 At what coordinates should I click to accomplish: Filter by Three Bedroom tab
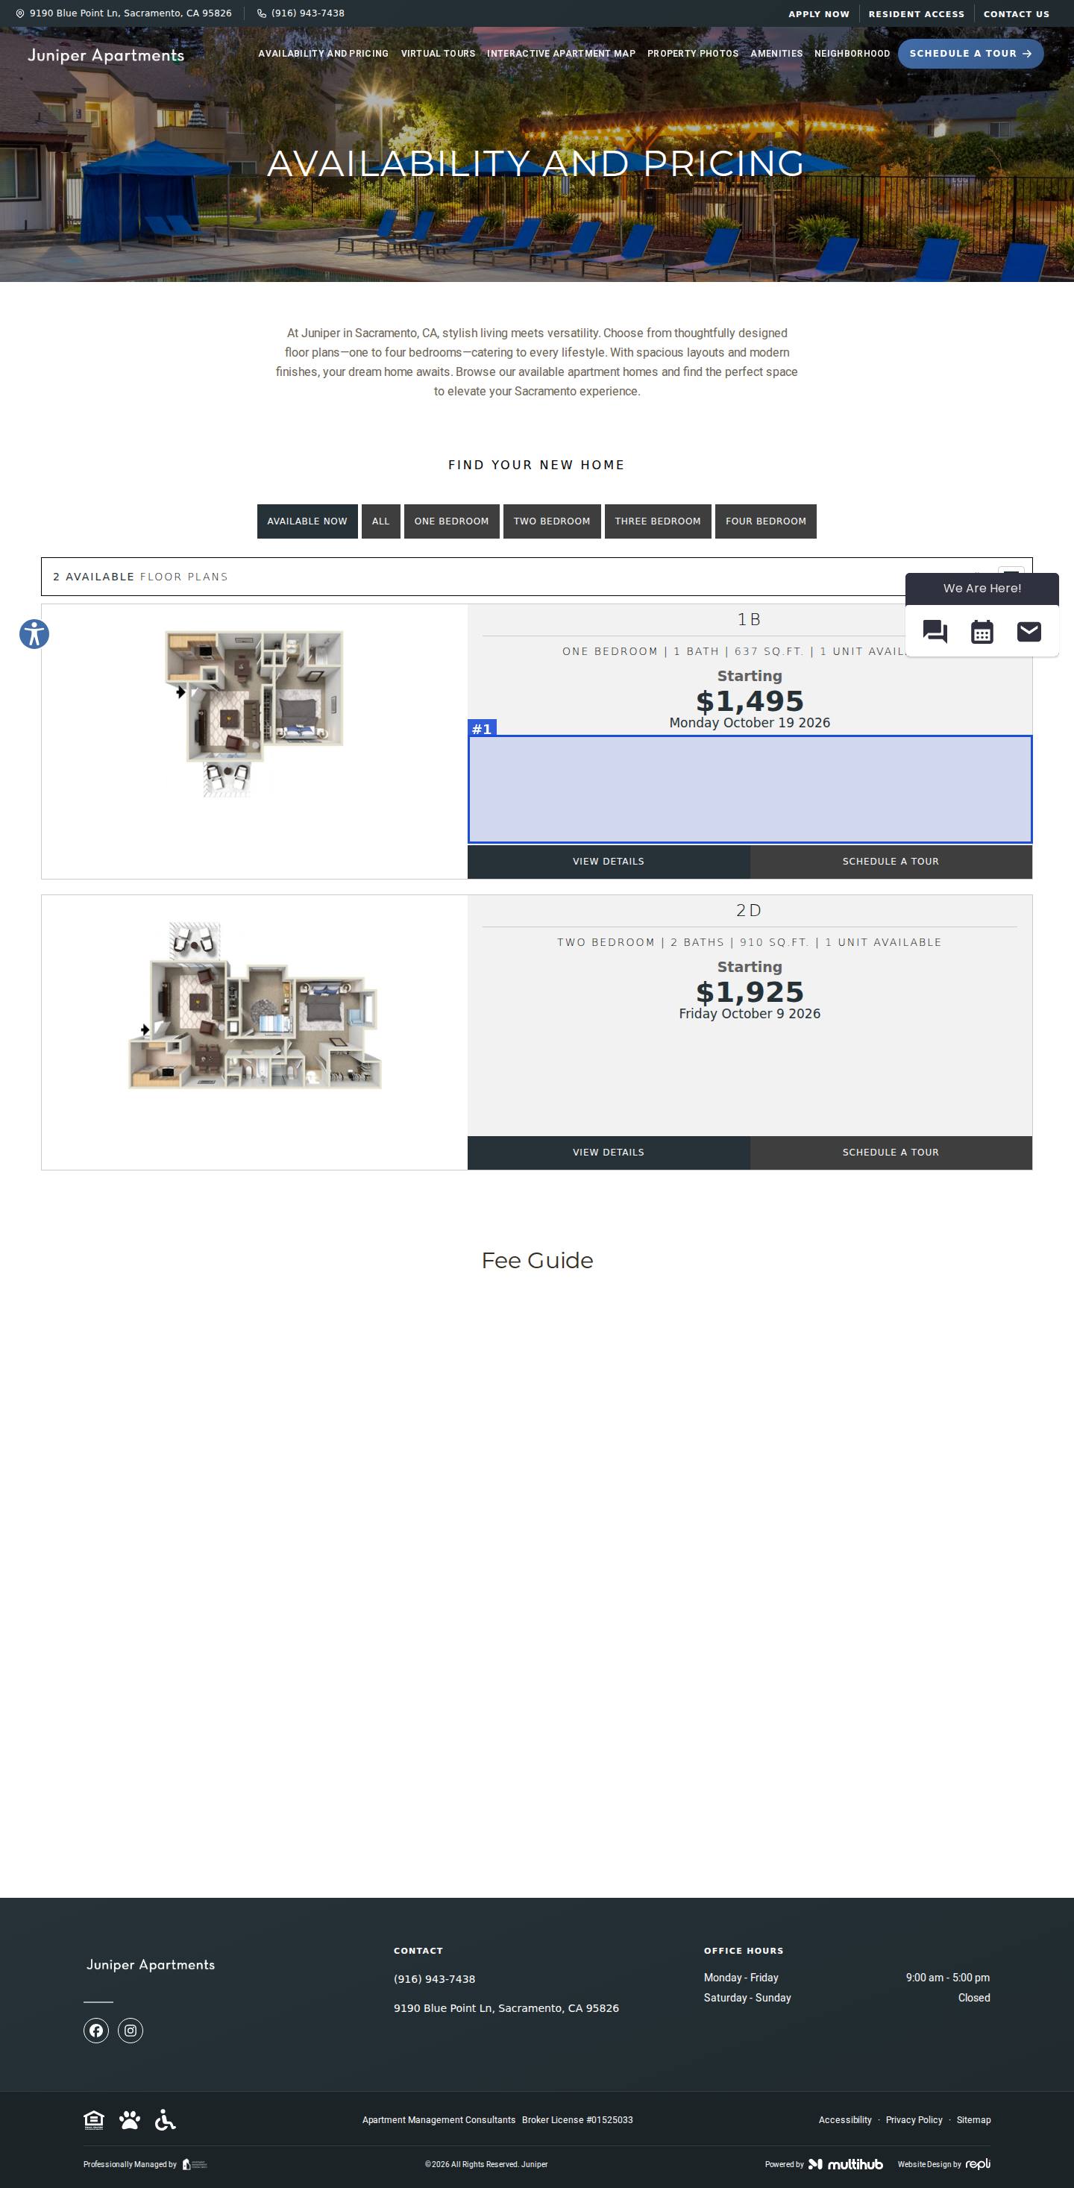coord(658,521)
